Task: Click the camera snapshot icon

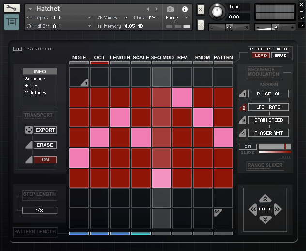Action: point(170,9)
